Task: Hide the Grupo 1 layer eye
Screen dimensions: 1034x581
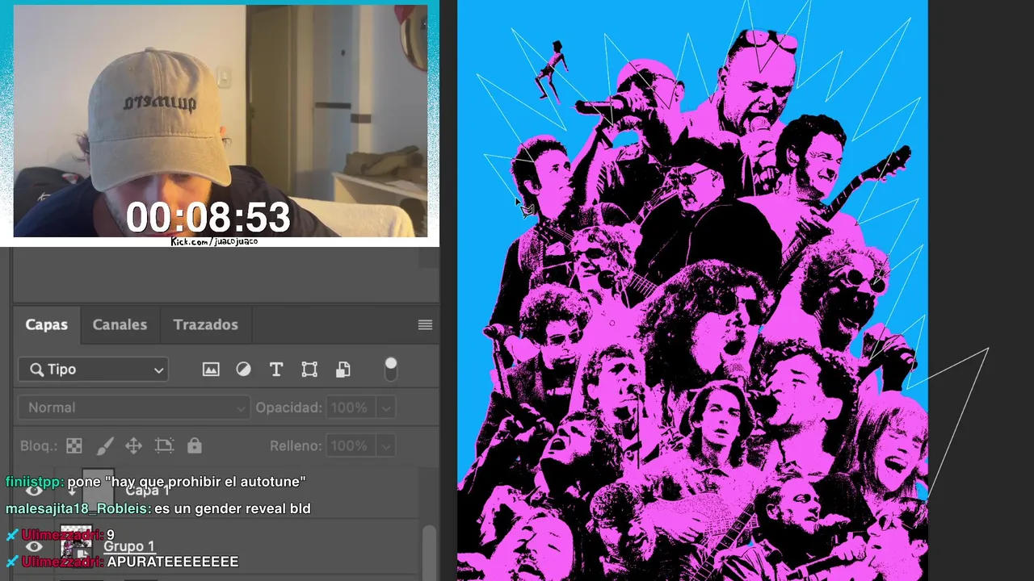Action: point(34,546)
